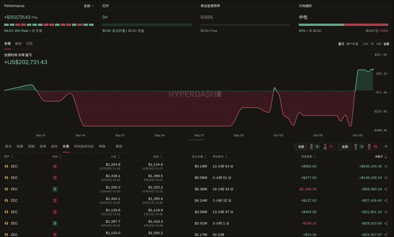Sort trades by the 出场 exit price column arrows
This screenshot has width=394, height=237.
coord(161,156)
